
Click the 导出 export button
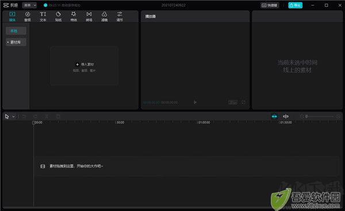click(x=296, y=5)
